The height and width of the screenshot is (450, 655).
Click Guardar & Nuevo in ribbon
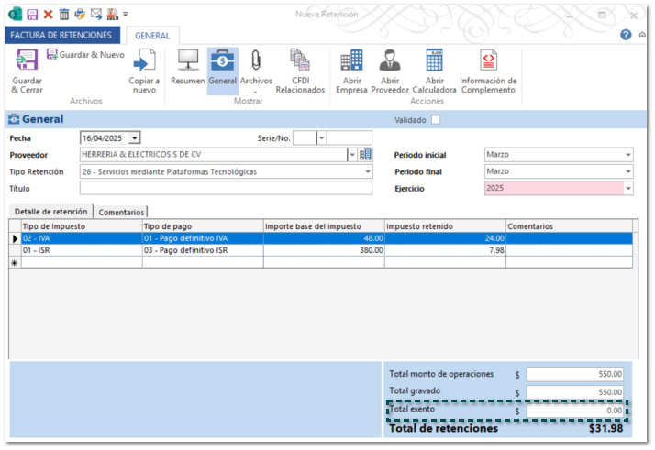click(x=85, y=55)
